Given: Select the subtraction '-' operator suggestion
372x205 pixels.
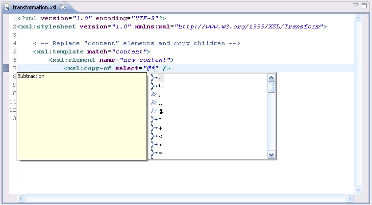Looking at the screenshot, I should [x=160, y=78].
